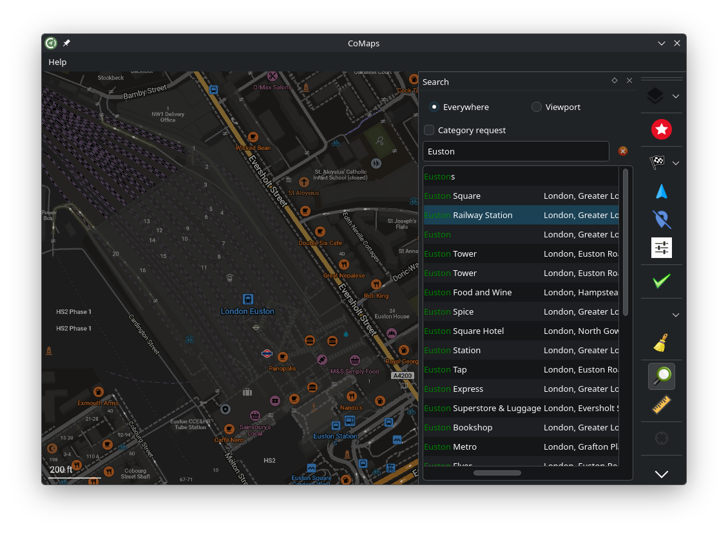Image resolution: width=728 pixels, height=534 pixels.
Task: Click the Euston search text field
Action: click(516, 152)
